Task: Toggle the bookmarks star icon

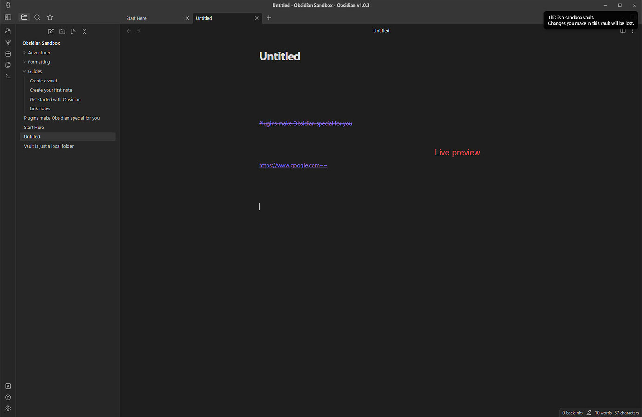Action: [50, 17]
